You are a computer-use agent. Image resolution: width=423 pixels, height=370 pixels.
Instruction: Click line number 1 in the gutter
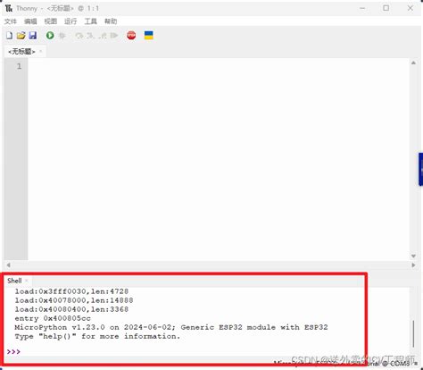[19, 66]
